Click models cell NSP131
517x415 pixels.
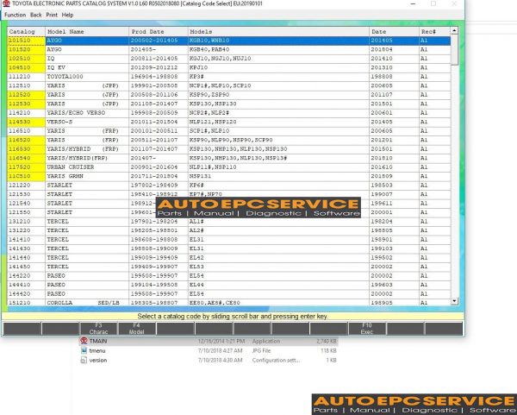click(x=278, y=176)
